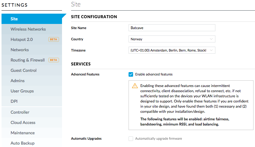
Task: Open the Maintenance section
Action: [32, 133]
